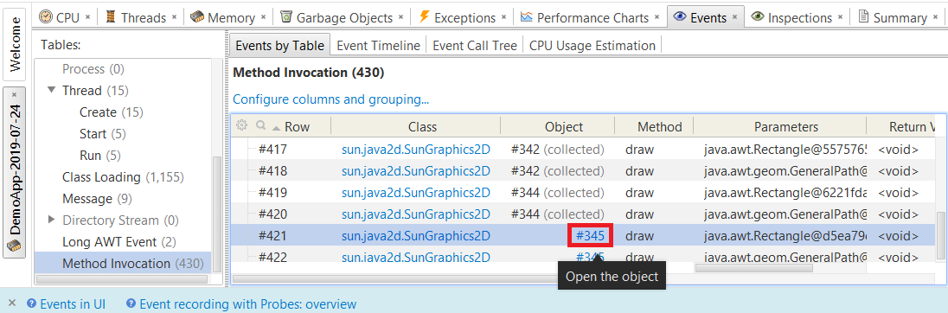Close the Events tab
Viewport: 948px width, 313px height.
tap(734, 17)
